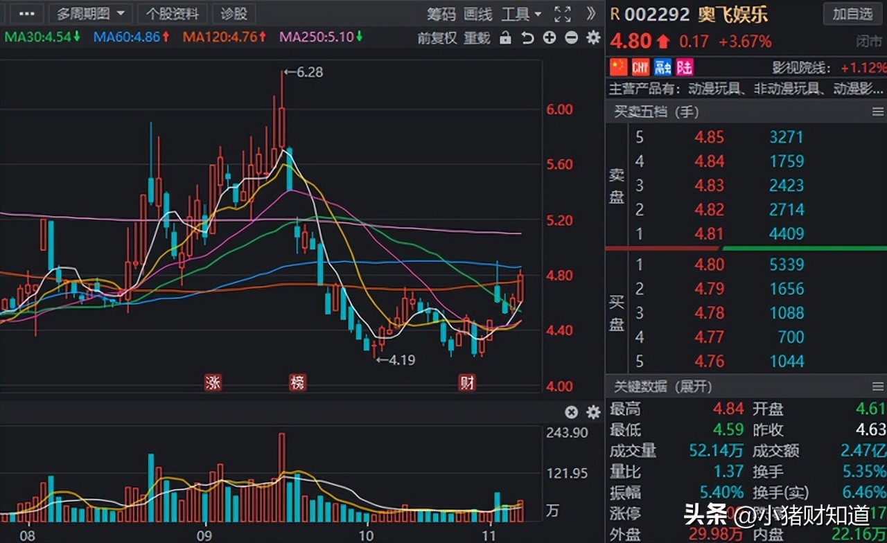The height and width of the screenshot is (543, 887).
Task: Open the 多周期图 dropdown
Action: 91,14
